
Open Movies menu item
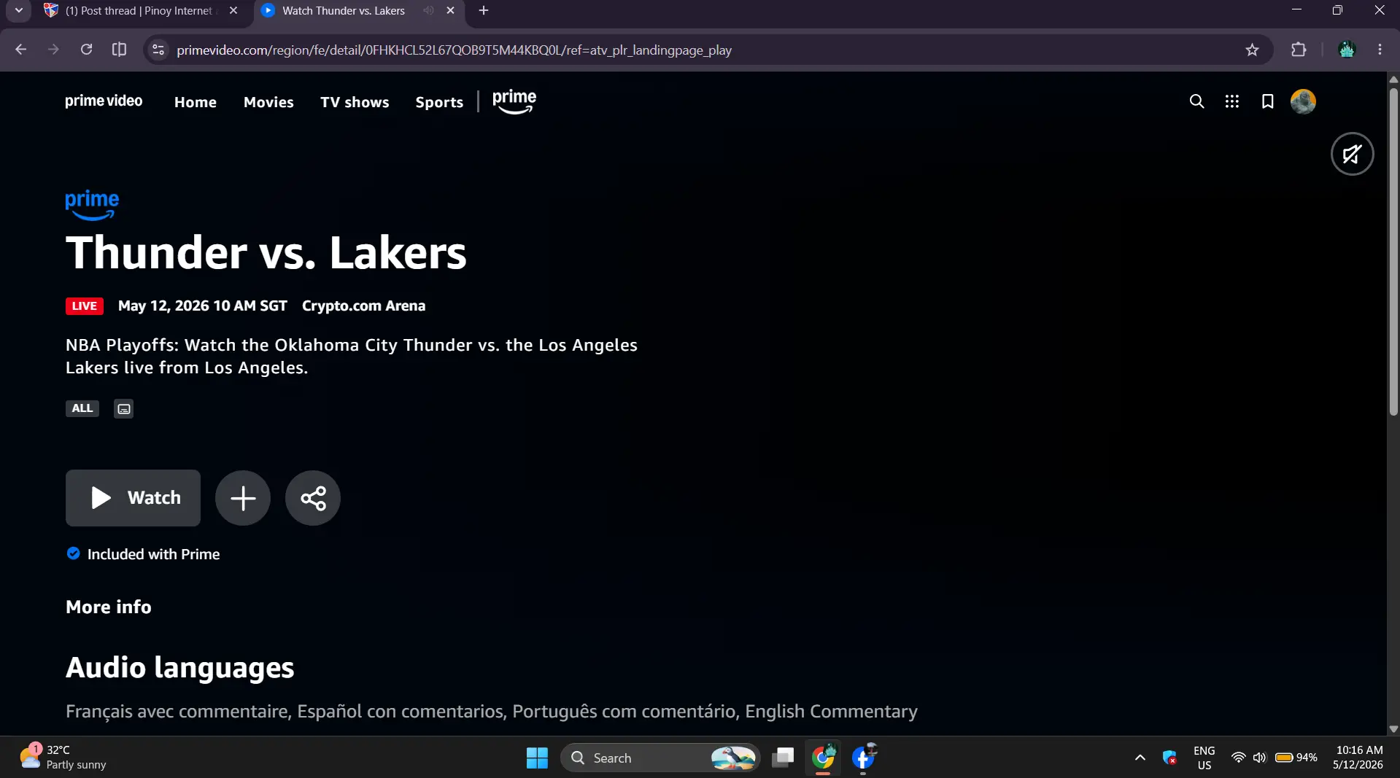point(268,102)
